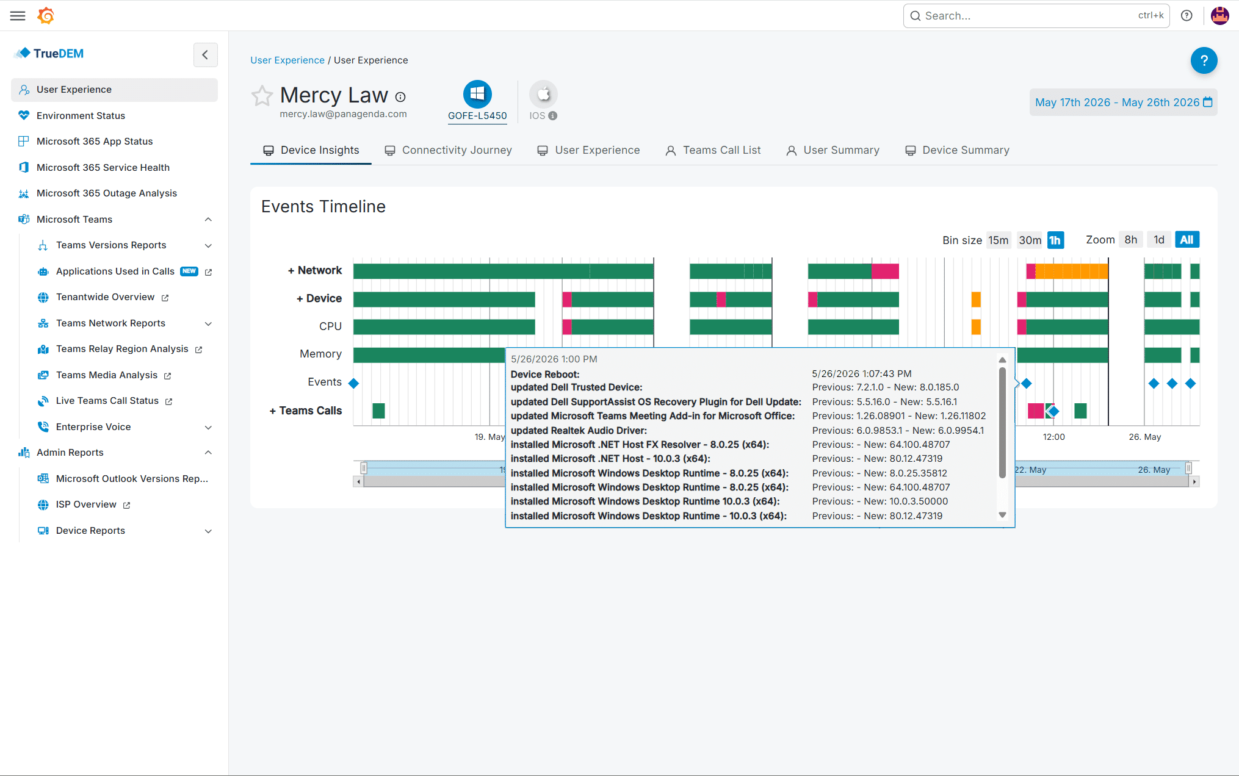Focus the Search field in top bar
Screen dimensions: 1239x776
tap(1036, 16)
